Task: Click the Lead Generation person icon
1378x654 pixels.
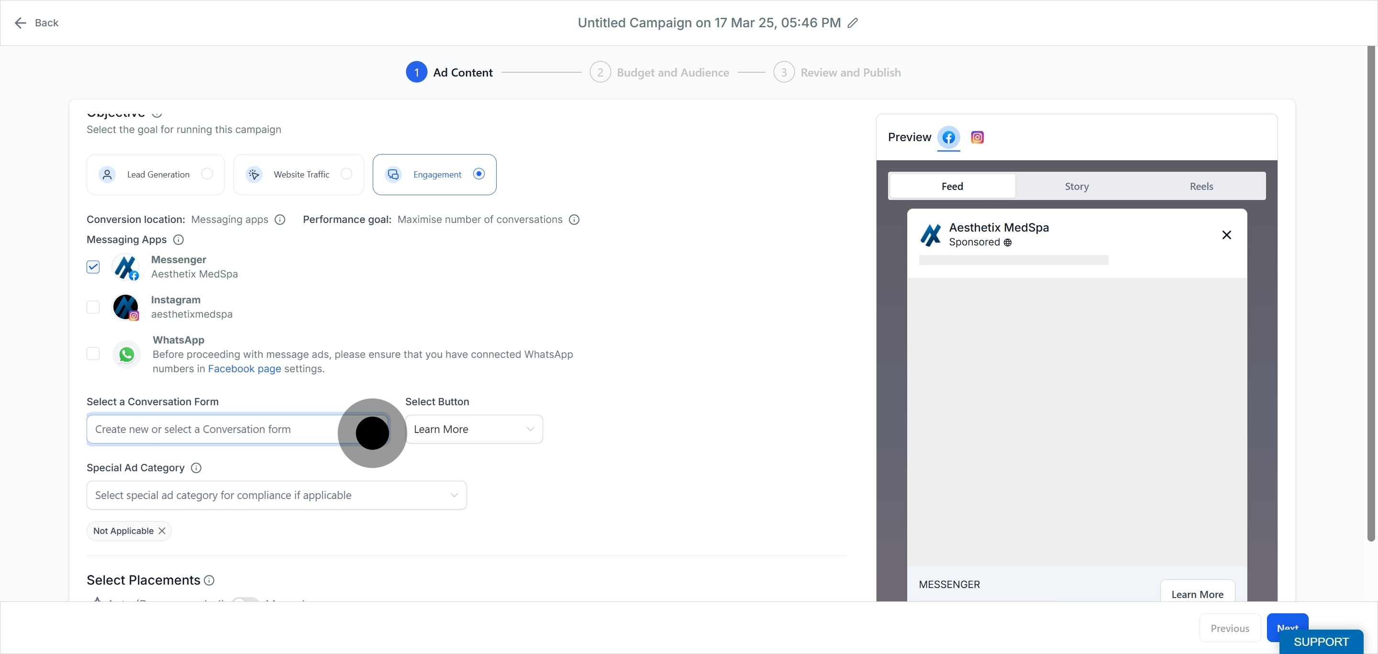Action: [x=107, y=174]
